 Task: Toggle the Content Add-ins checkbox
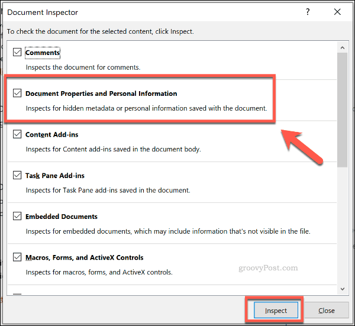17,134
